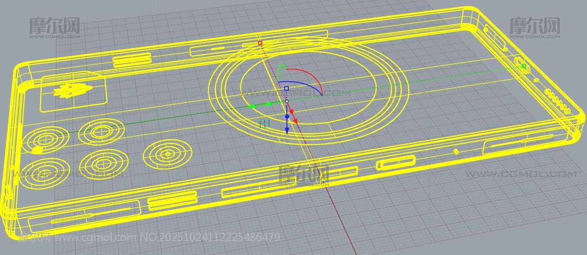Click the hollow blue square extrude handle

[287, 88]
